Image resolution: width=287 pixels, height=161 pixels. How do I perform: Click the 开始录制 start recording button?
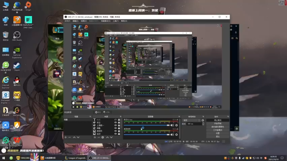218,123
